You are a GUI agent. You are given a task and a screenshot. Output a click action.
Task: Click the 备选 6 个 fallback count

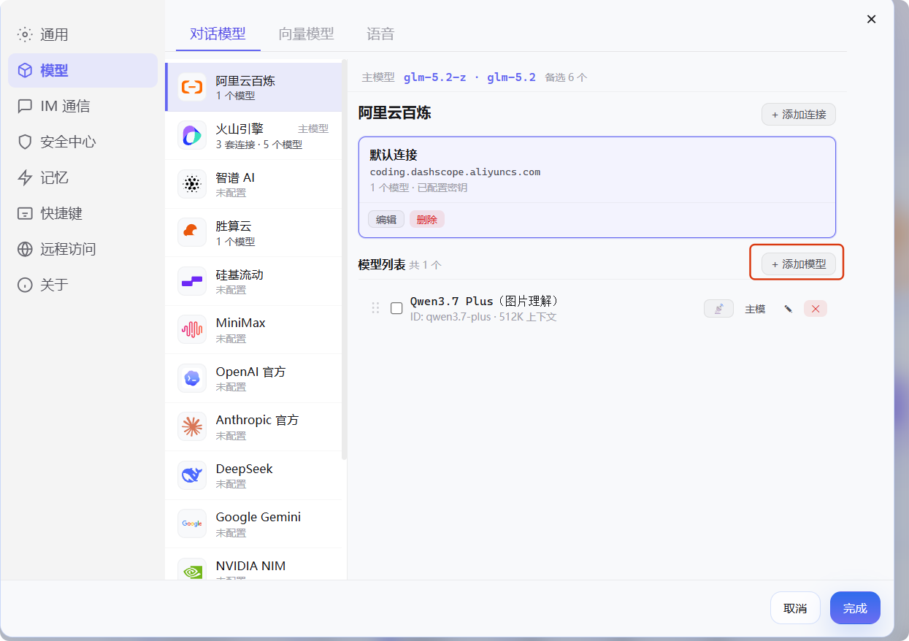click(x=566, y=77)
